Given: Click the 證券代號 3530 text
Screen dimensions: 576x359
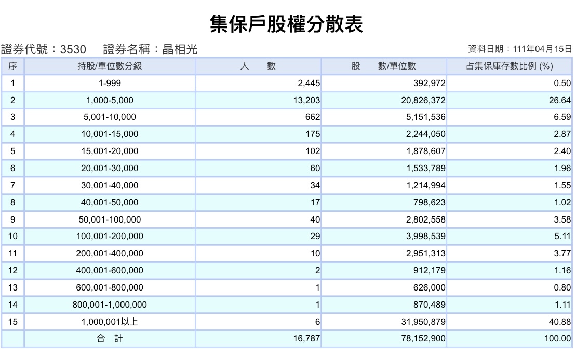Looking at the screenshot, I should [x=43, y=49].
